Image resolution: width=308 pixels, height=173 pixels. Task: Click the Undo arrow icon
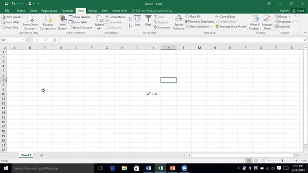[x=13, y=3]
